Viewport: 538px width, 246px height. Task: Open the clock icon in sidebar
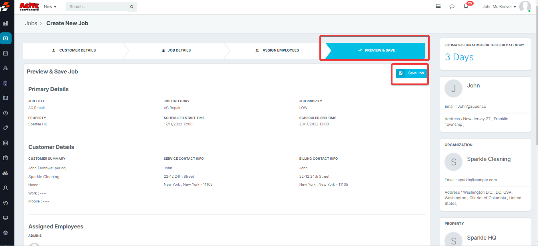pos(6,113)
